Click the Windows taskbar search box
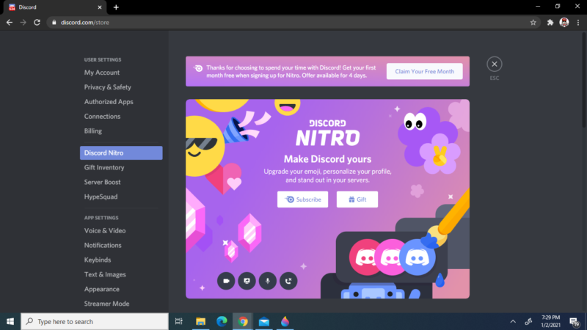This screenshot has height=330, width=587. 95,321
